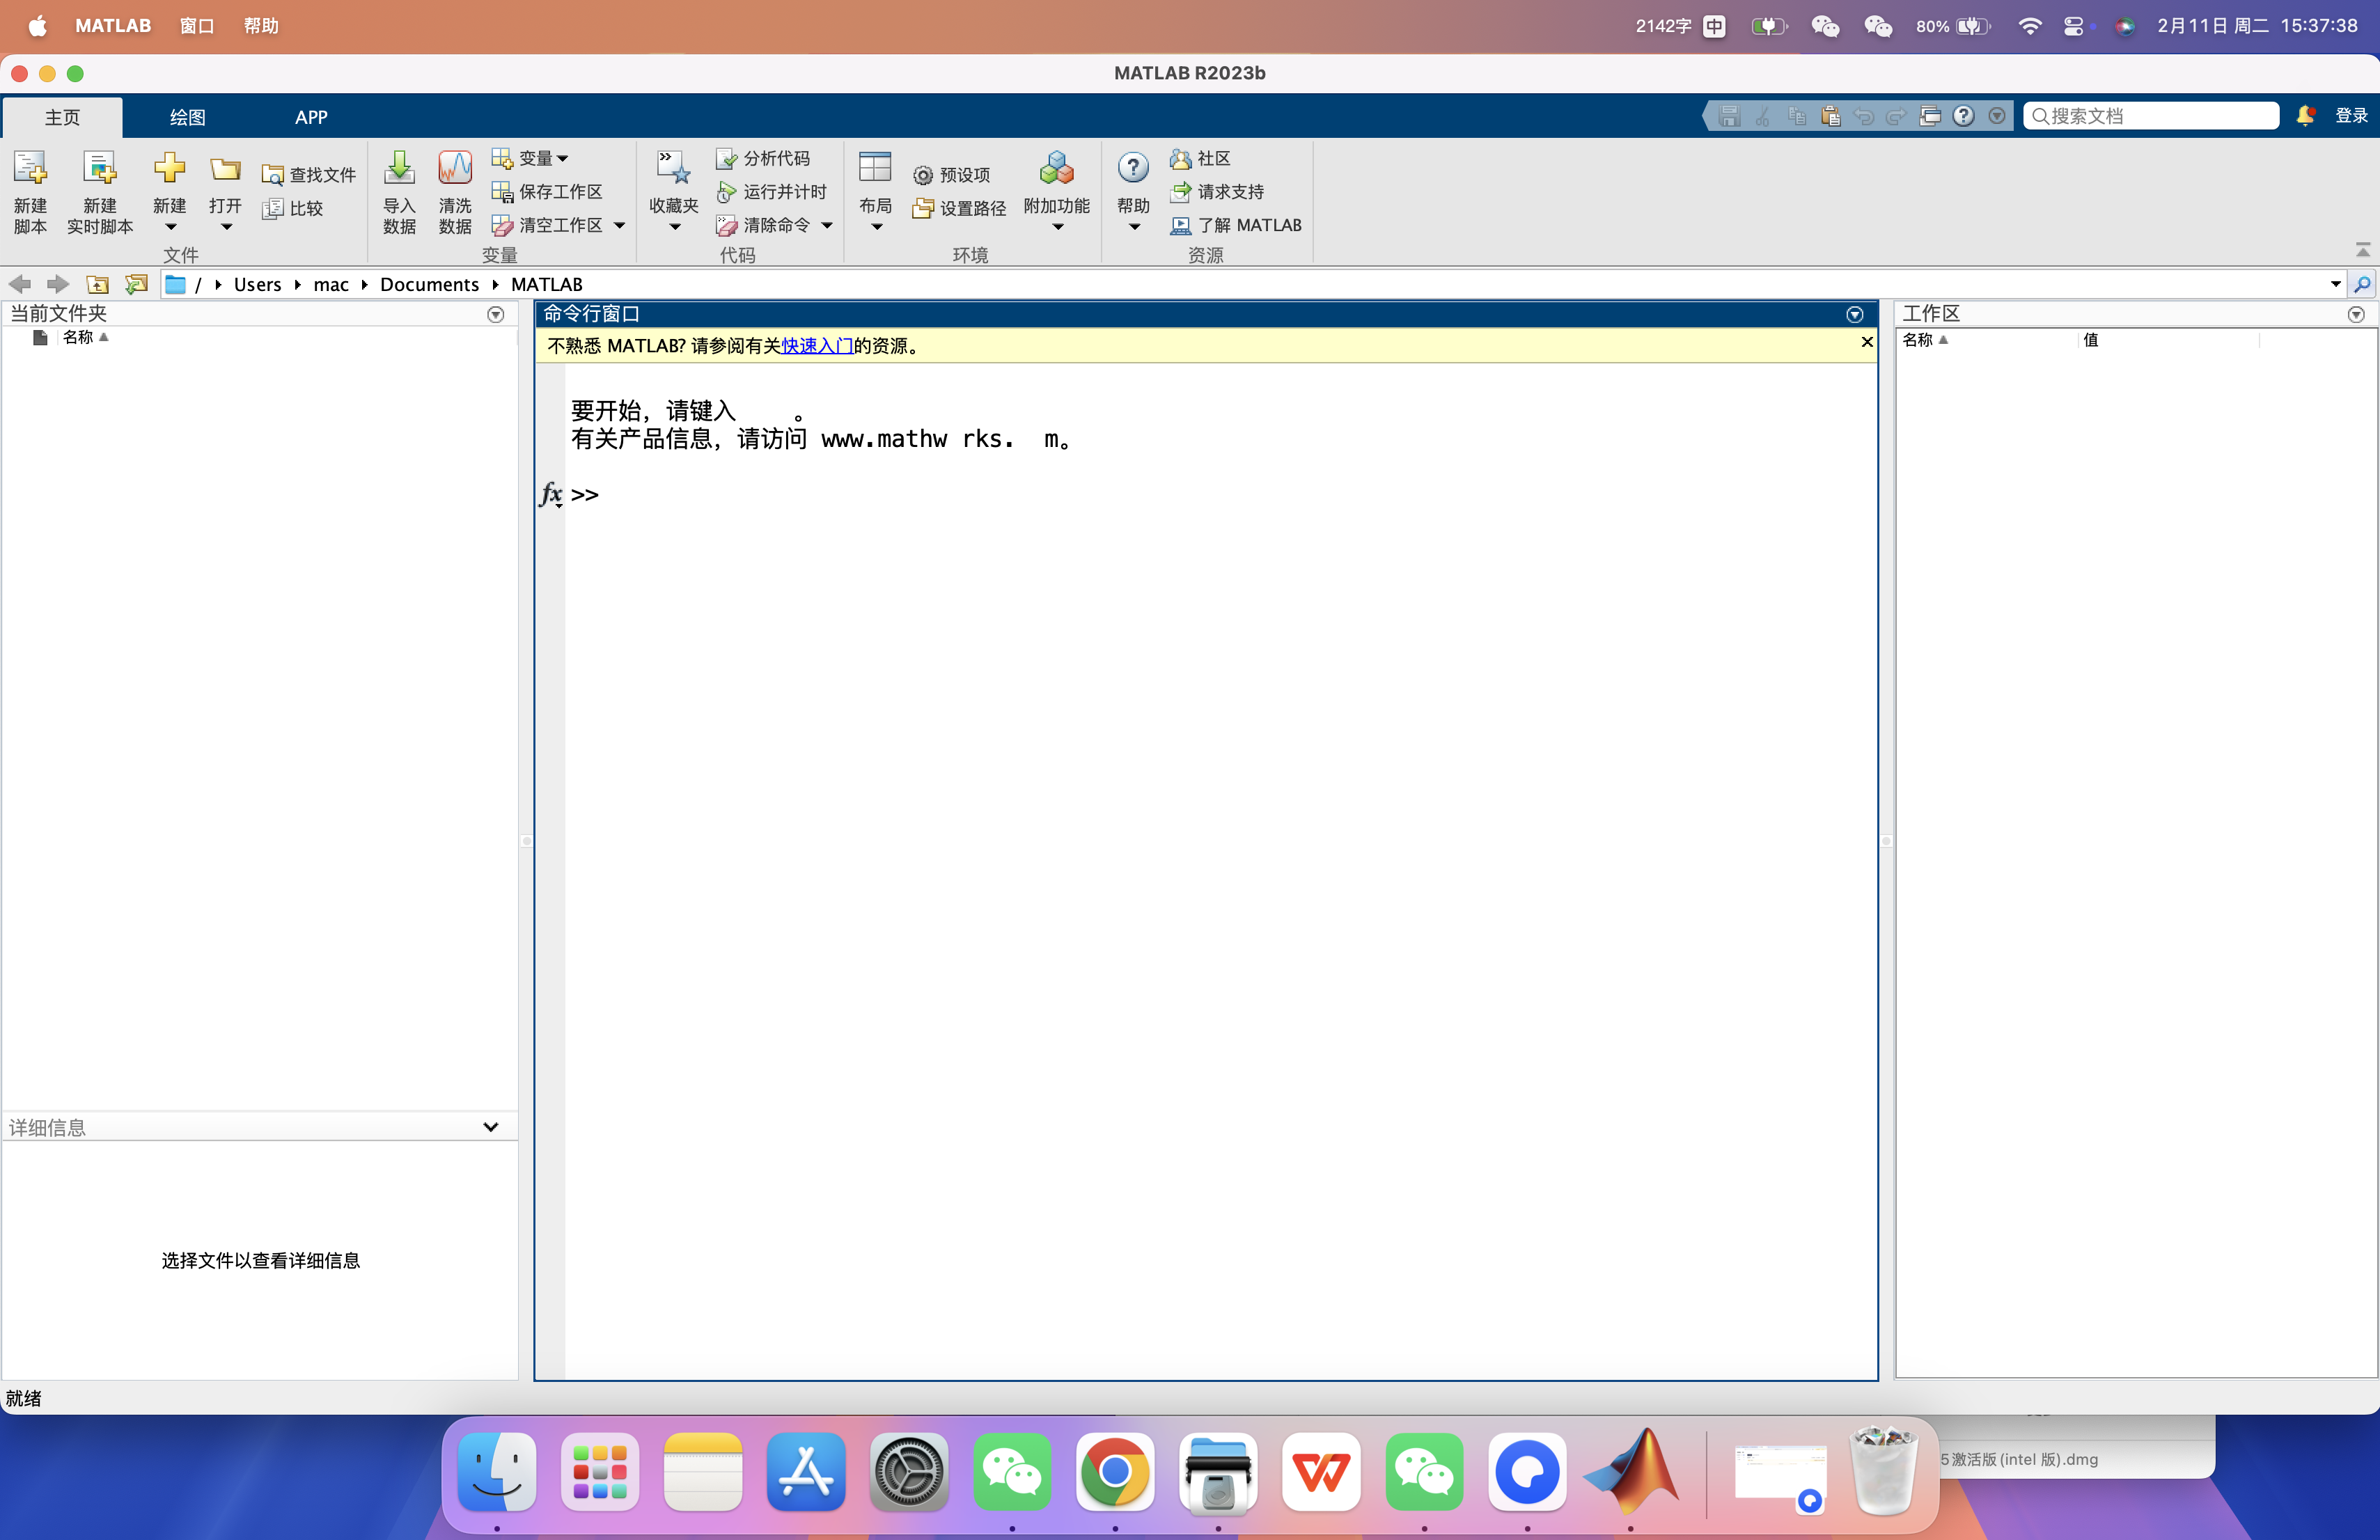This screenshot has height=1540, width=2380.
Task: Click the documentation search field
Action: pos(2150,116)
